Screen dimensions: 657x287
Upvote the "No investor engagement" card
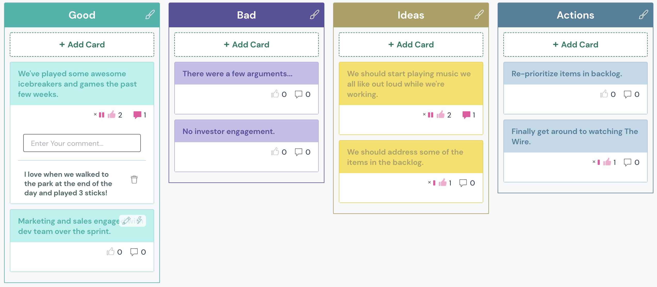pyautogui.click(x=275, y=152)
